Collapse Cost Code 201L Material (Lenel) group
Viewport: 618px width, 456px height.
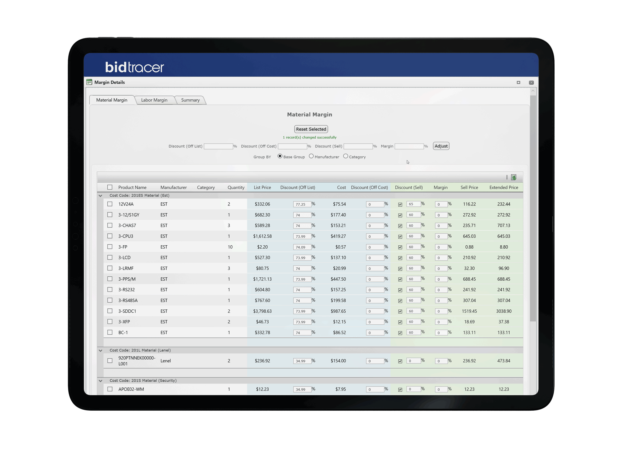pos(100,351)
